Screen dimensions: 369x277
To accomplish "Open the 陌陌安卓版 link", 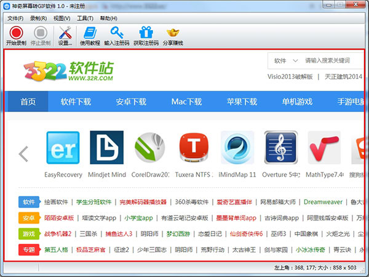I will click(x=59, y=218).
